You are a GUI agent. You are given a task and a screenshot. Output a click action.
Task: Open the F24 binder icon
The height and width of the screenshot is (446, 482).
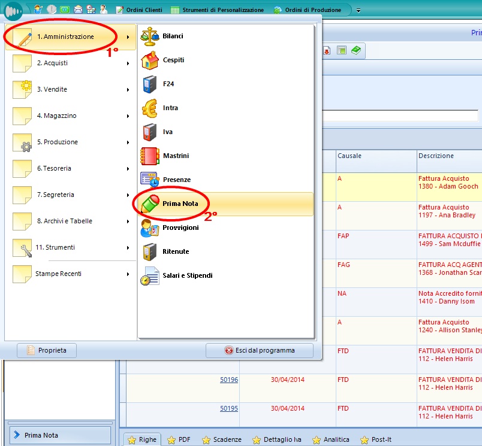pyautogui.click(x=149, y=84)
